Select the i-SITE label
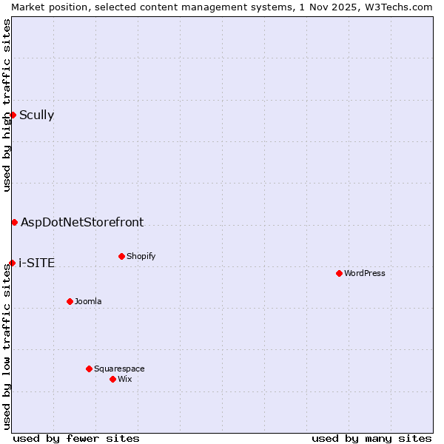Screen dimensions: 444x444 (x=36, y=263)
